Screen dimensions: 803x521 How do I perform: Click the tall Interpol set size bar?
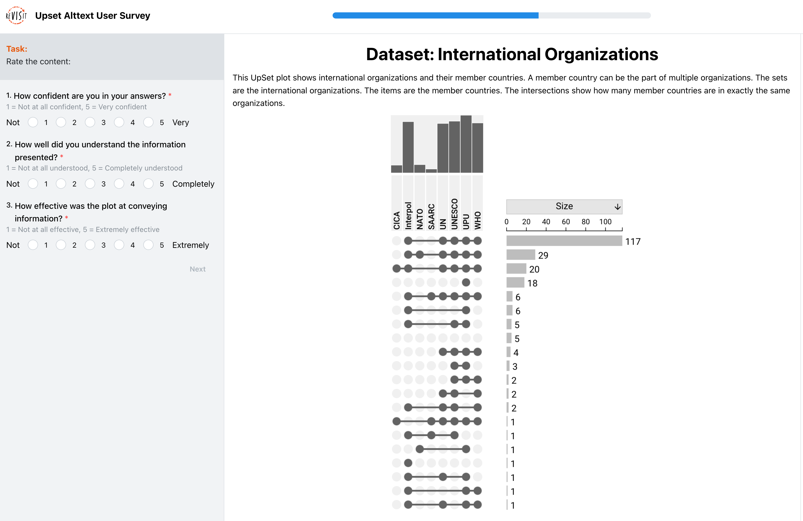pyautogui.click(x=408, y=147)
